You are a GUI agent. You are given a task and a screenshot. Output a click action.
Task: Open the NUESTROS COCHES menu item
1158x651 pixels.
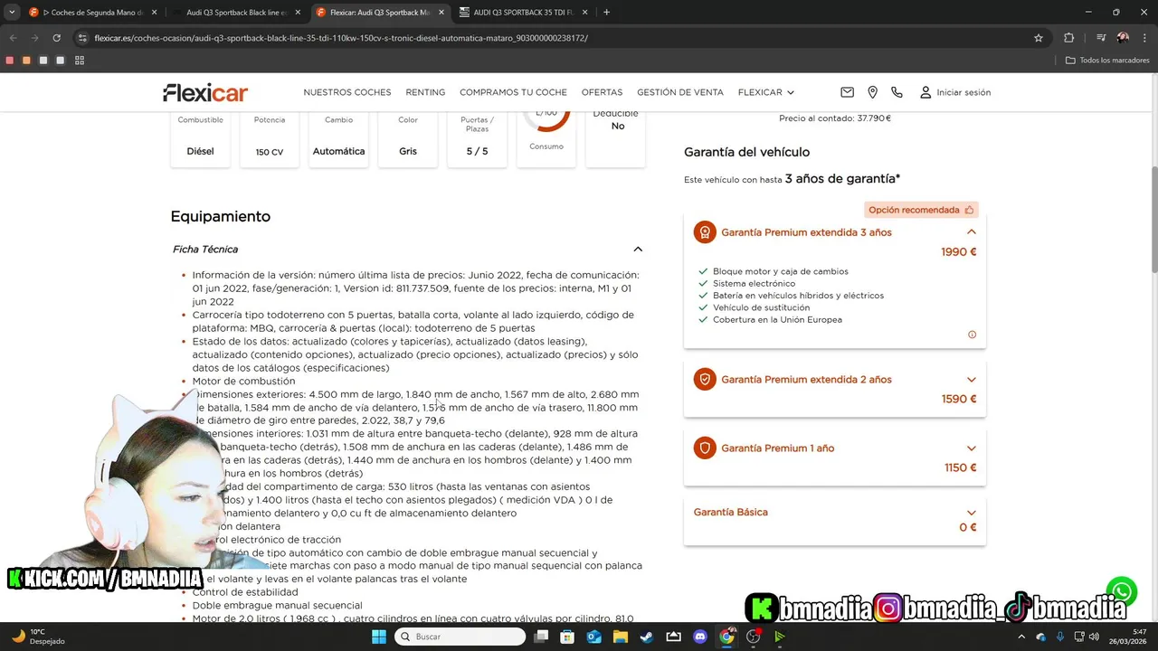click(347, 92)
